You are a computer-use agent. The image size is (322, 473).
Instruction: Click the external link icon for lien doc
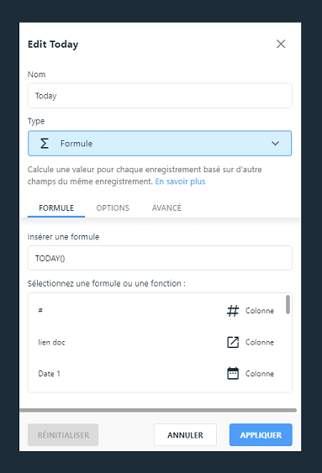233,342
